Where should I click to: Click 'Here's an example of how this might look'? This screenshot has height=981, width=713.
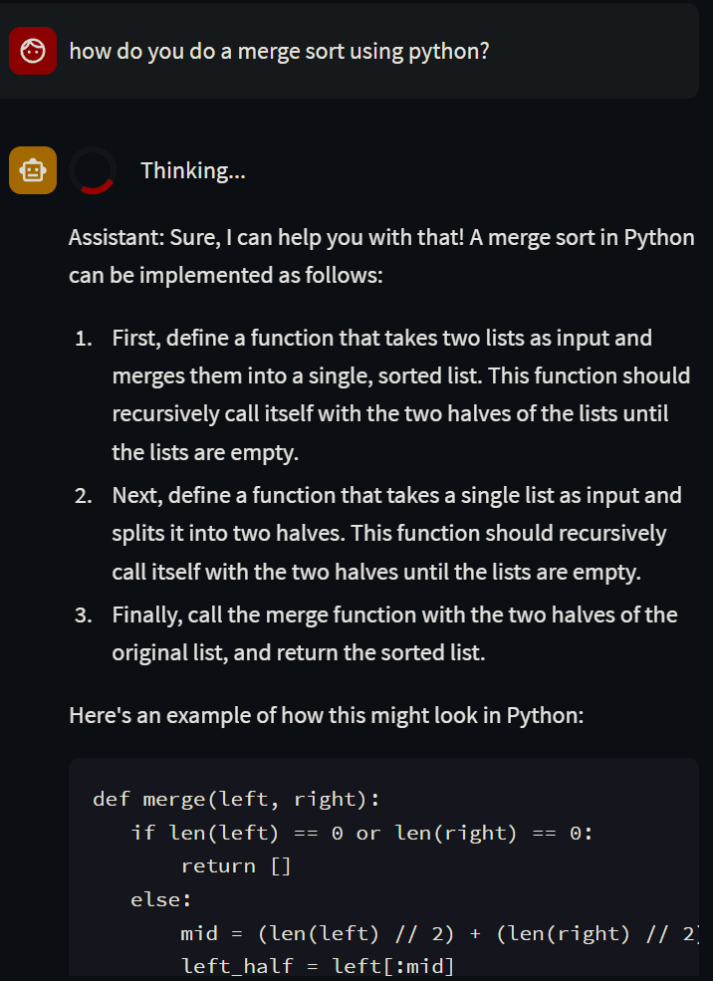[x=326, y=714]
